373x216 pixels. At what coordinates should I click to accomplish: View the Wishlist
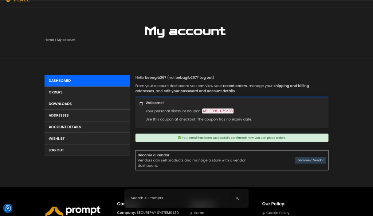point(87,139)
